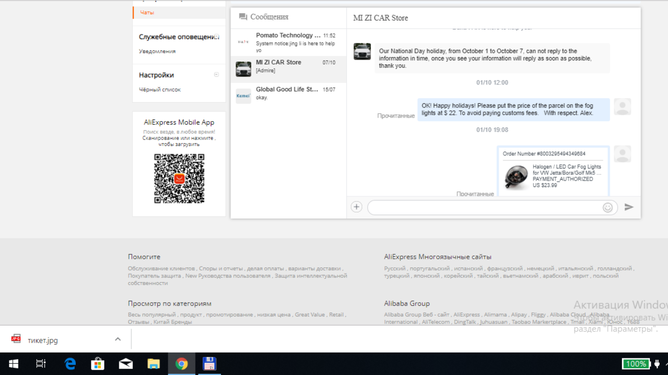This screenshot has height=375, width=668.
Task: Send the message with paper plane icon
Action: pyautogui.click(x=629, y=207)
